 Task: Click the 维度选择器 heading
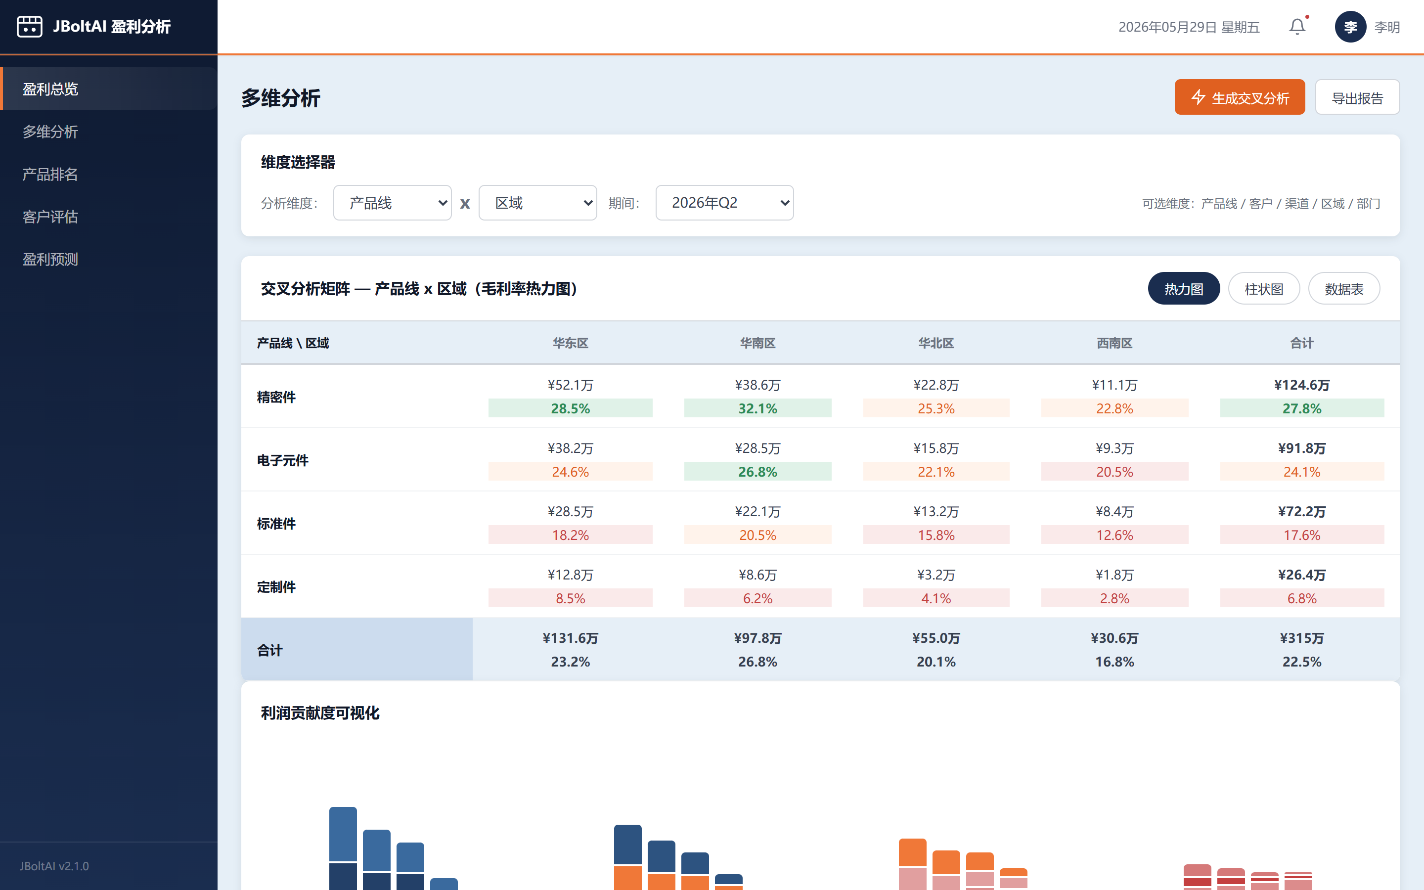click(298, 163)
